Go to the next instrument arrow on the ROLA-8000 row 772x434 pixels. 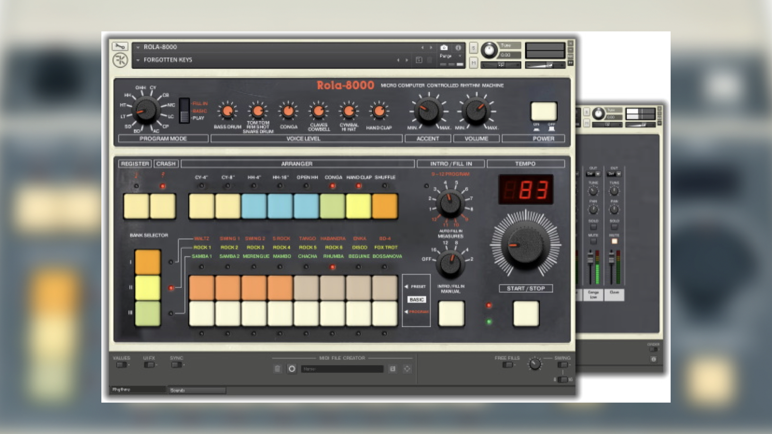pyautogui.click(x=431, y=47)
